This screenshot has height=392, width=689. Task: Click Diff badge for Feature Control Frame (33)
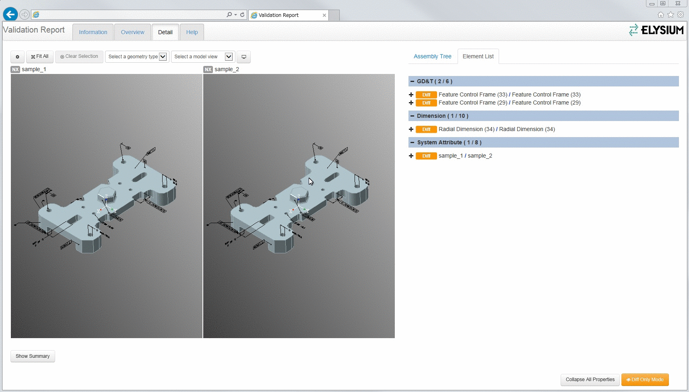point(426,95)
